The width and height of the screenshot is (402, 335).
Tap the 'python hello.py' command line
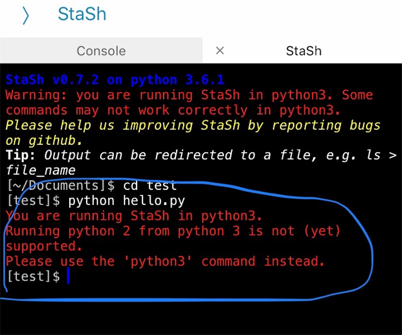[x=96, y=201]
